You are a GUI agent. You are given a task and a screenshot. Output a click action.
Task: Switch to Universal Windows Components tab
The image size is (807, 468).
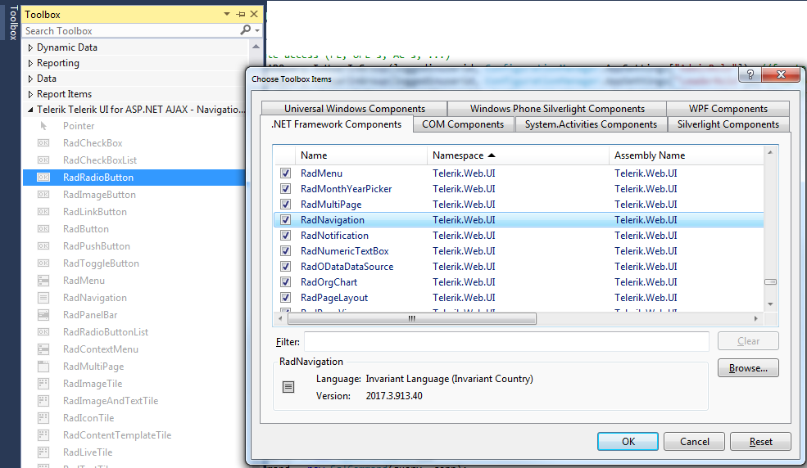[x=355, y=108]
